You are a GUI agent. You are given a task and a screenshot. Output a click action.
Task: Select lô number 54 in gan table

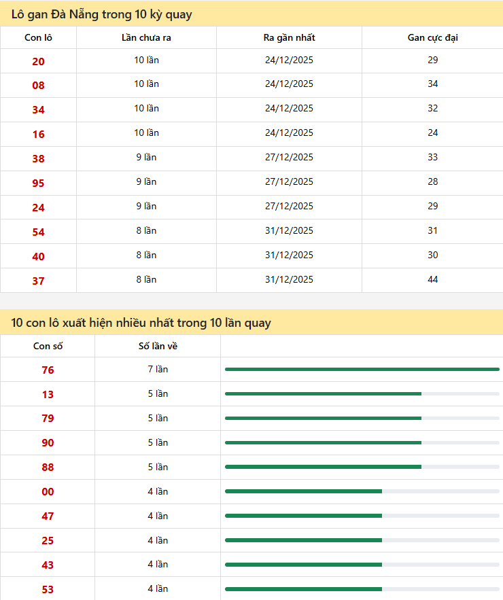click(x=38, y=232)
